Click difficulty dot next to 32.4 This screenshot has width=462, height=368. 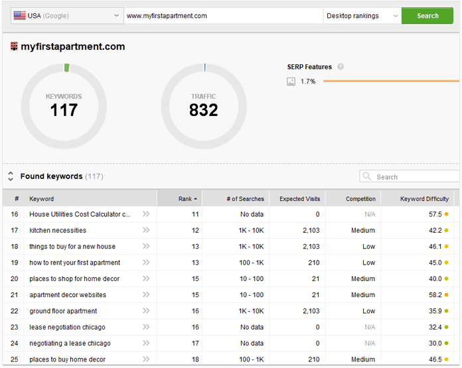pos(446,327)
